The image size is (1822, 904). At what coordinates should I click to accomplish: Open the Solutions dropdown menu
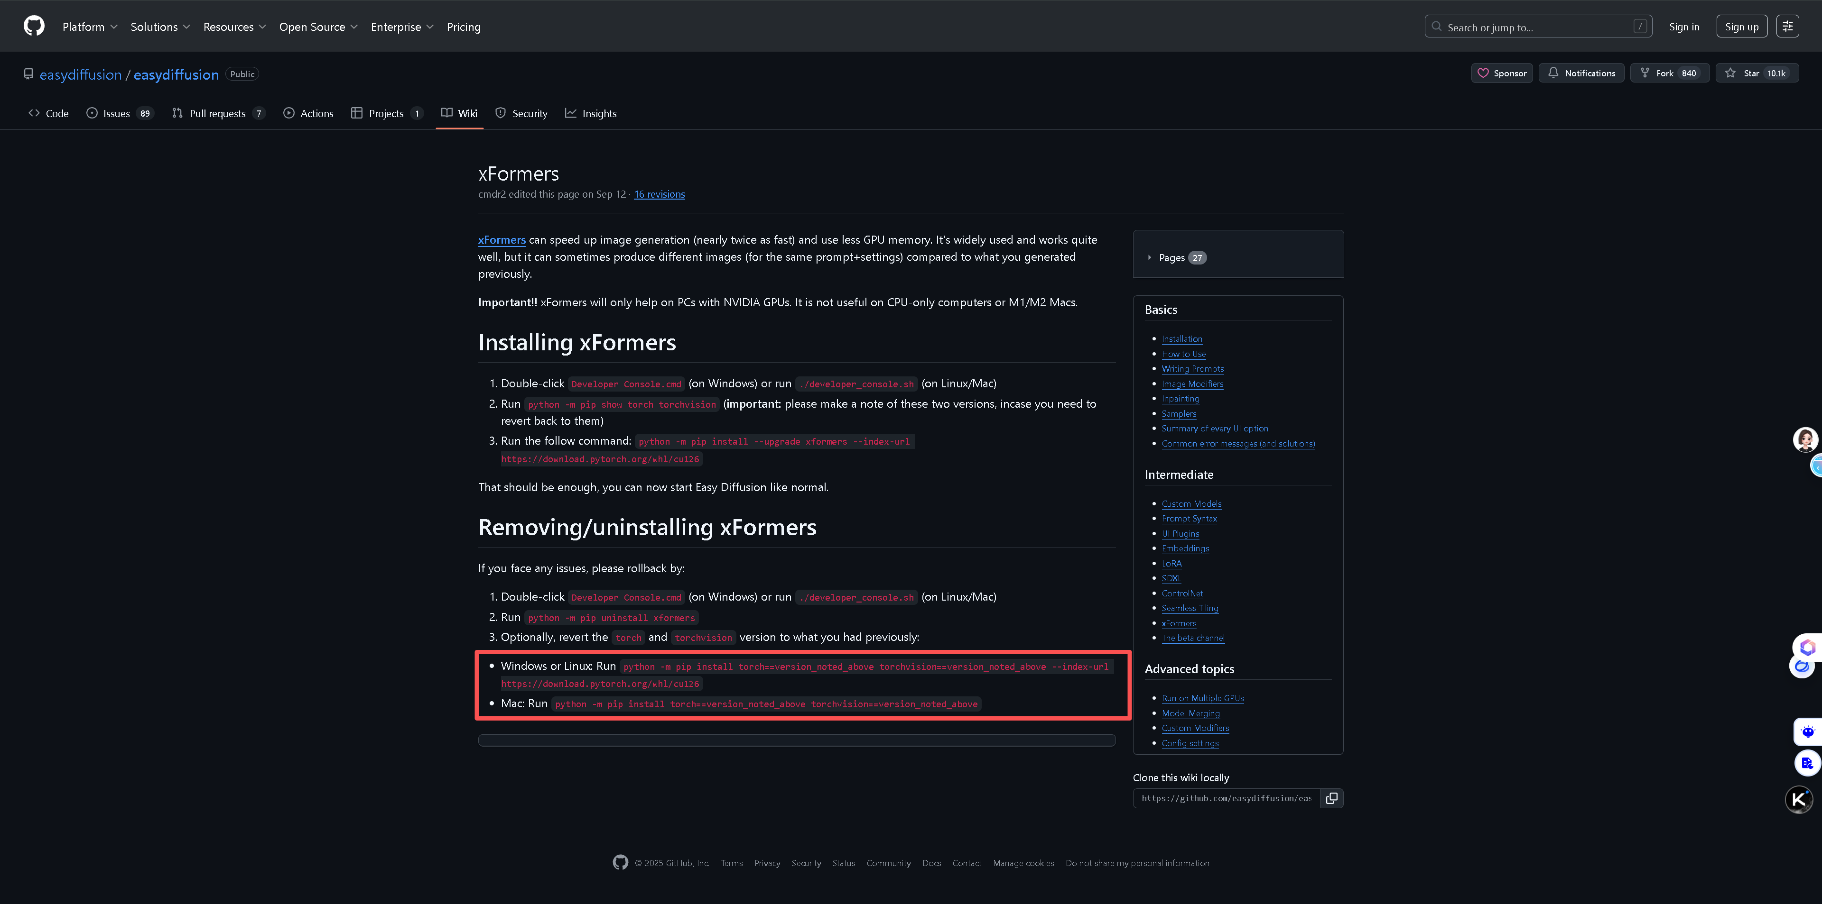(x=160, y=27)
